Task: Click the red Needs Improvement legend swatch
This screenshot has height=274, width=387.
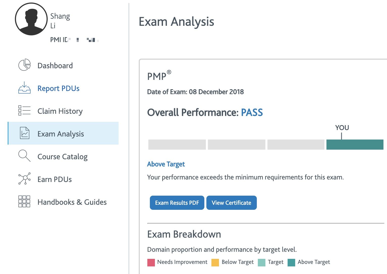Action: (151, 263)
